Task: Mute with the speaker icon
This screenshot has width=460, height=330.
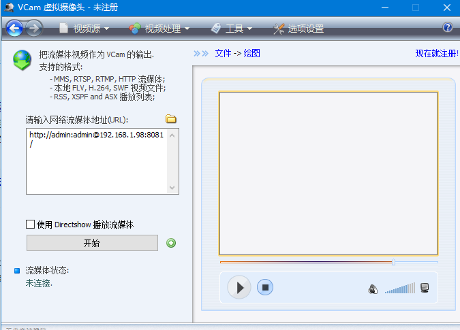Action: (x=373, y=289)
